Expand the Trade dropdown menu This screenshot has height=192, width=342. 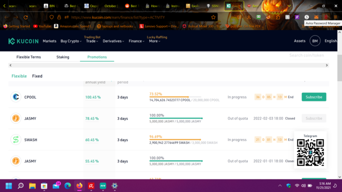click(92, 41)
